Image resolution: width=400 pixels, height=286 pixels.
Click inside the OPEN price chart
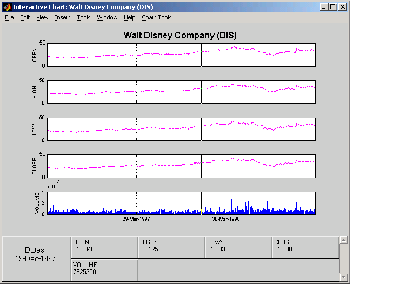coord(182,55)
